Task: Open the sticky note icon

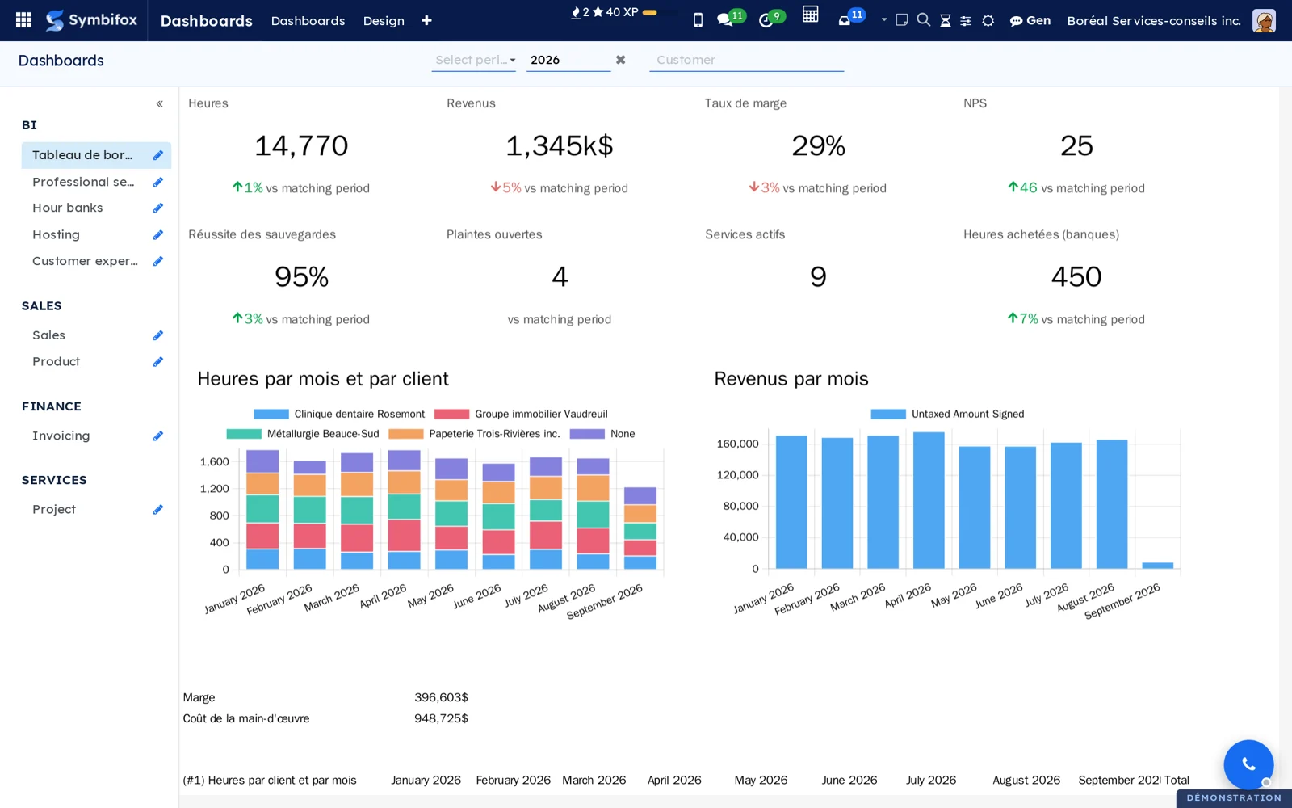Action: pos(902,20)
